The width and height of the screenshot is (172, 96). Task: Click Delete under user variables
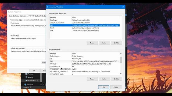pos(116,43)
